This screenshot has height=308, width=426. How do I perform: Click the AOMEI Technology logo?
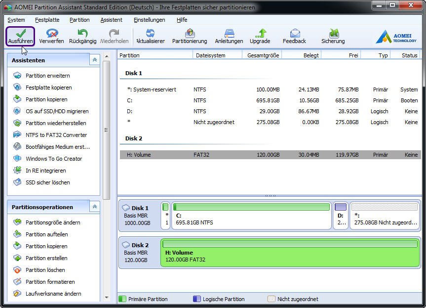[396, 37]
